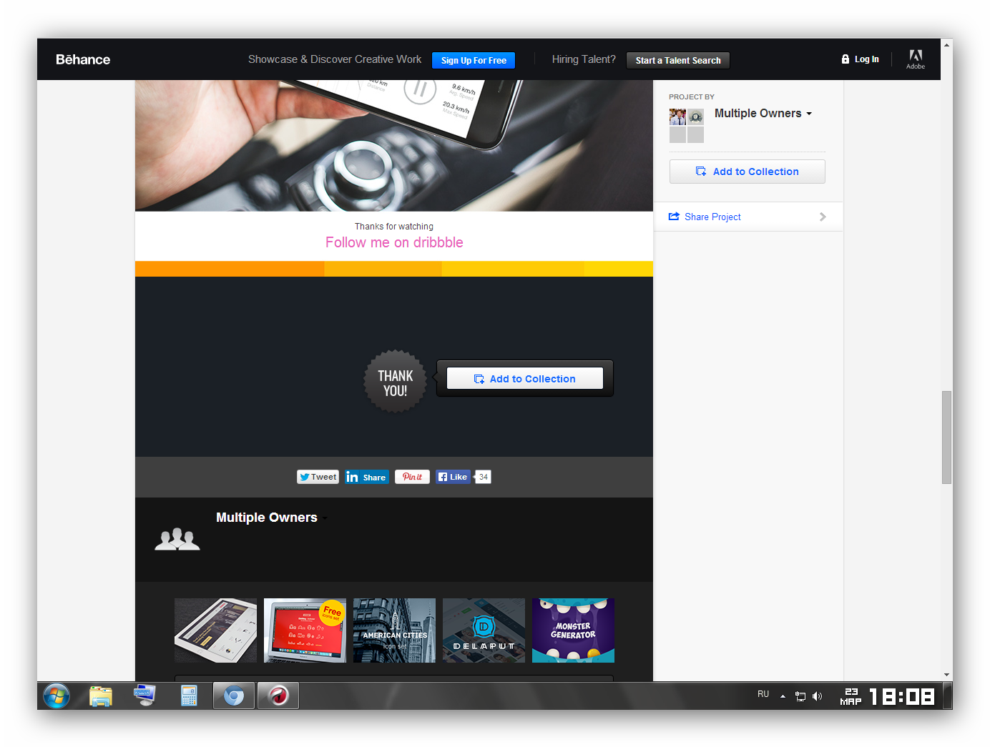Open the computer-and-keyboard taskbar icon

(x=144, y=696)
